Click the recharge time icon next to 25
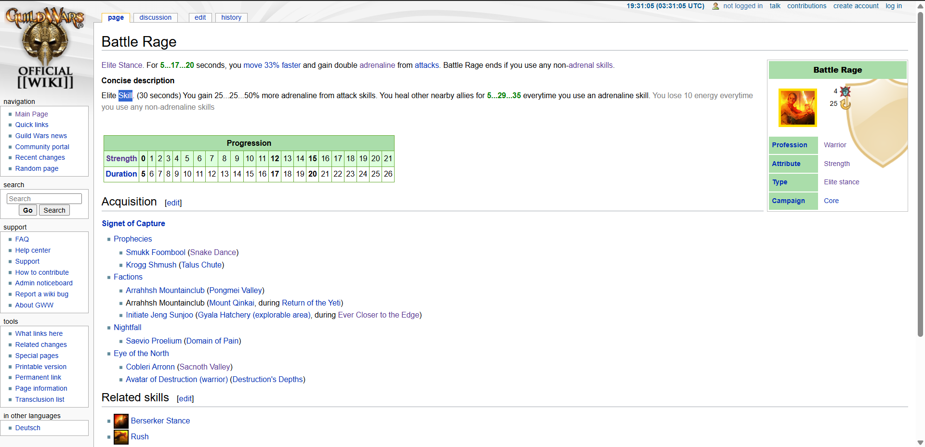This screenshot has width=925, height=447. pyautogui.click(x=846, y=104)
